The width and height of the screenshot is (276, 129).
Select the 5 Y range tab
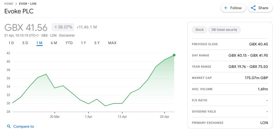[97, 43]
